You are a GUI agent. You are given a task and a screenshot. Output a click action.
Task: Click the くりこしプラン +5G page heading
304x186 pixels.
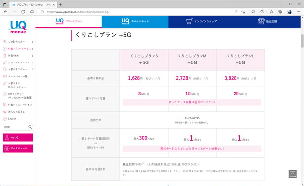coord(103,35)
